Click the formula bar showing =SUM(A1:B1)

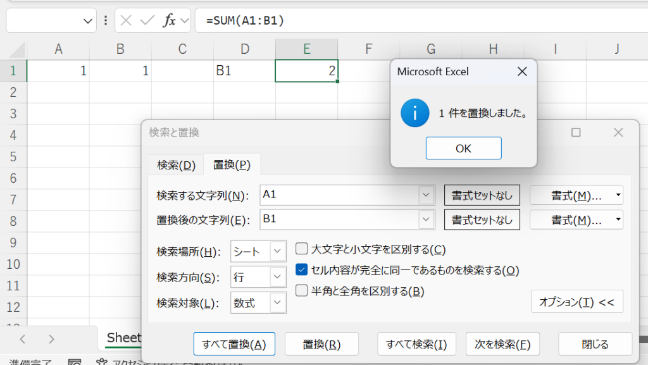pyautogui.click(x=421, y=21)
